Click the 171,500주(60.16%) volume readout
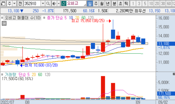 click(x=17, y=79)
